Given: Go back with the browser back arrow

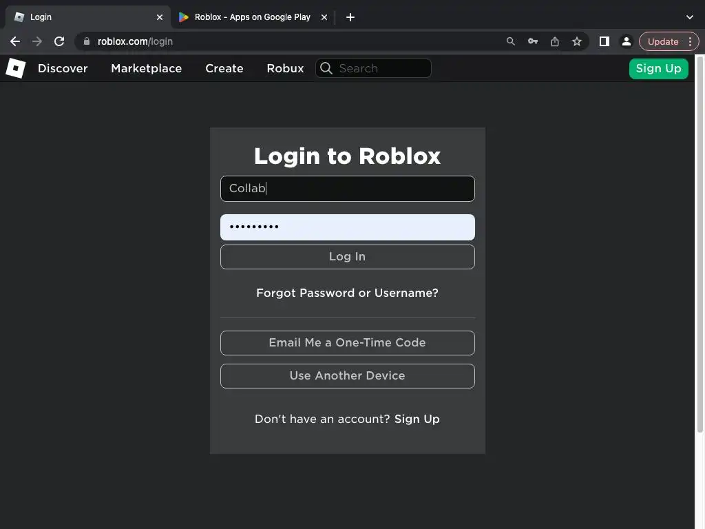Looking at the screenshot, I should click(x=15, y=41).
